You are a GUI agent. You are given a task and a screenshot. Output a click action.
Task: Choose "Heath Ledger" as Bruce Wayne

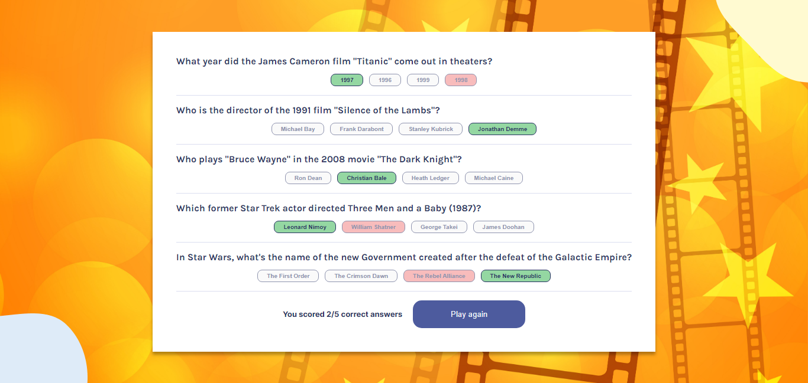coord(430,178)
